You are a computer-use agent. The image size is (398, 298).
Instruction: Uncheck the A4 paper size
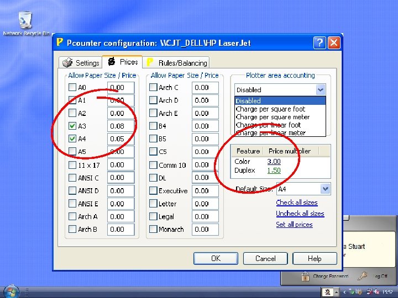[x=72, y=139]
